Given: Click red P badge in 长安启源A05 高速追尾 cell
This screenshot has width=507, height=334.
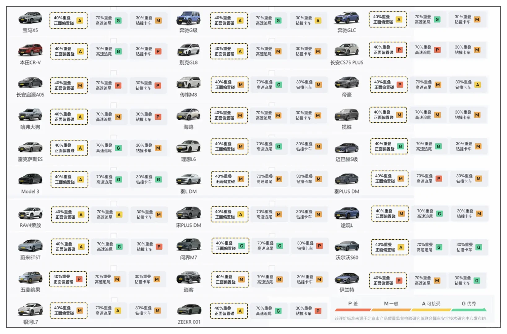Looking at the screenshot, I should [x=118, y=86].
